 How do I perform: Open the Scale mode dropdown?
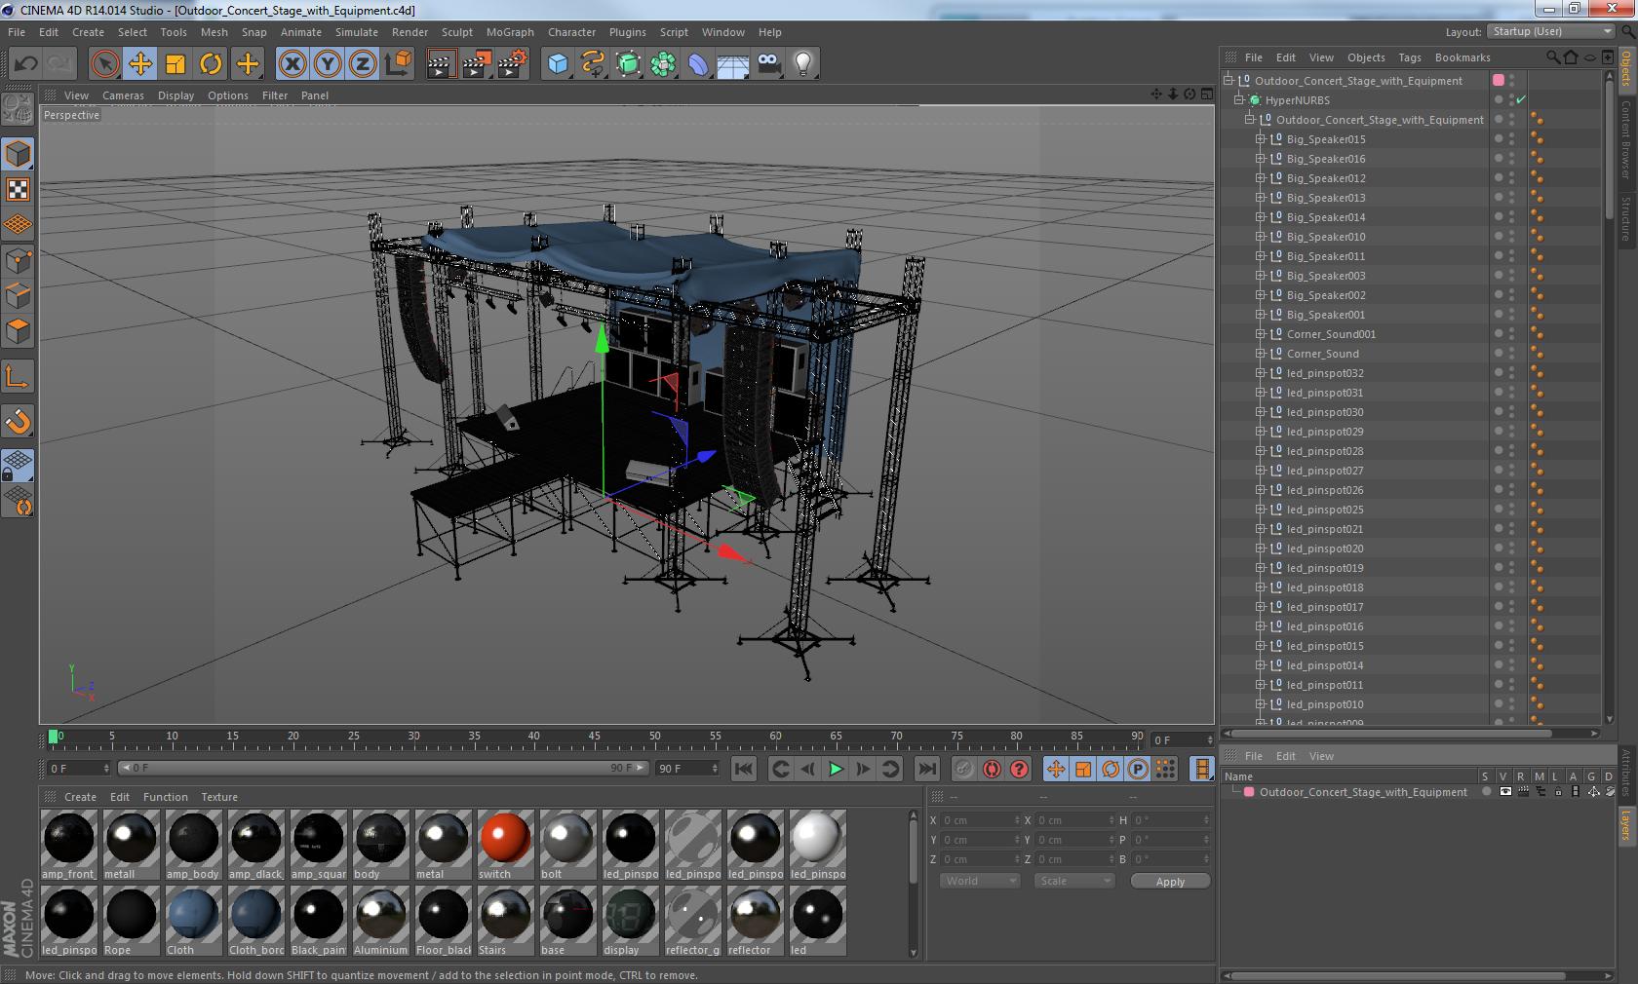pyautogui.click(x=1073, y=881)
